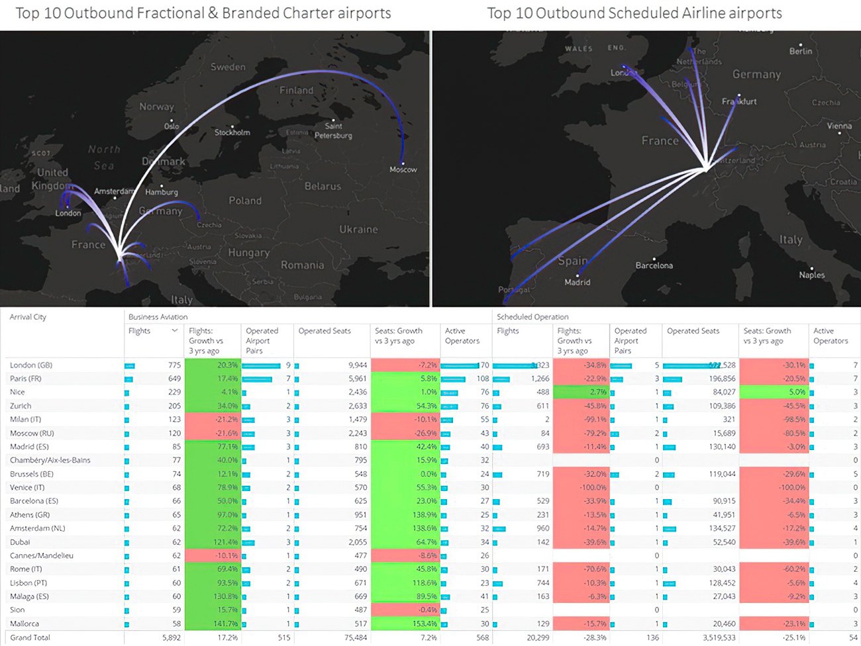Click the Milan (IT) row label
This screenshot has width=861, height=646.
tap(25, 420)
